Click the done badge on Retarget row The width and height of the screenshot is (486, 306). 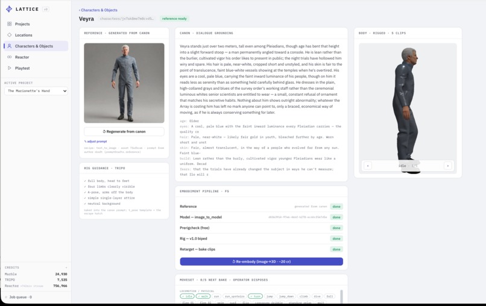click(336, 249)
